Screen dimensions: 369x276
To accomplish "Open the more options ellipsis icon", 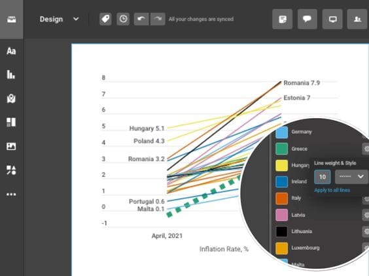I will [x=11, y=194].
